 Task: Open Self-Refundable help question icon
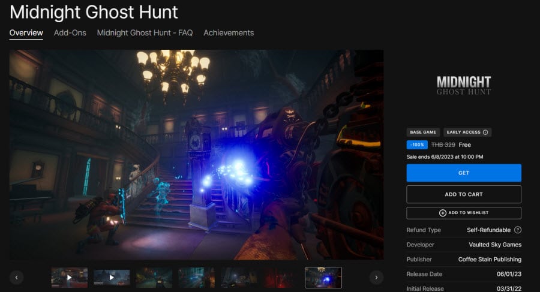518,230
